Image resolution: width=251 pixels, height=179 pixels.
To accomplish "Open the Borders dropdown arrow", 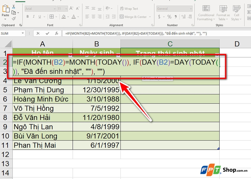I will coord(56,17).
